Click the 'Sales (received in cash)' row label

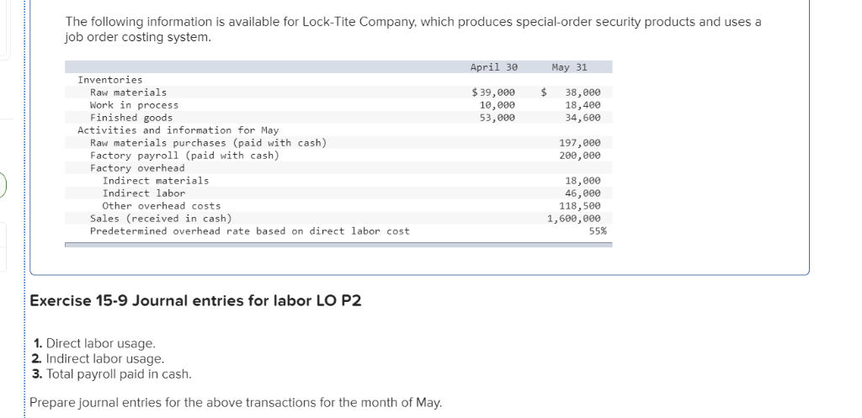161,219
